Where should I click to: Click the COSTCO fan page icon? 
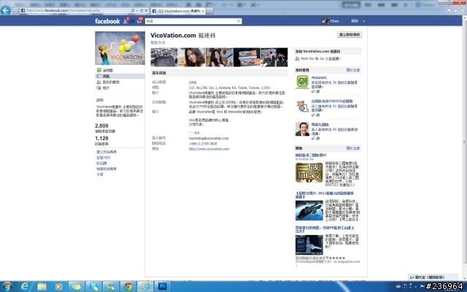(302, 106)
